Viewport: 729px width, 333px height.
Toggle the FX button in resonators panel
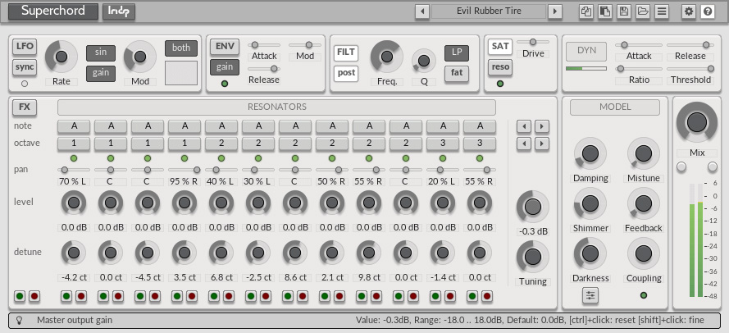(x=25, y=107)
